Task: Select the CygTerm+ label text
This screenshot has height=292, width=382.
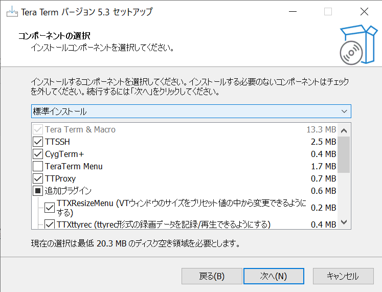Action: [64, 154]
